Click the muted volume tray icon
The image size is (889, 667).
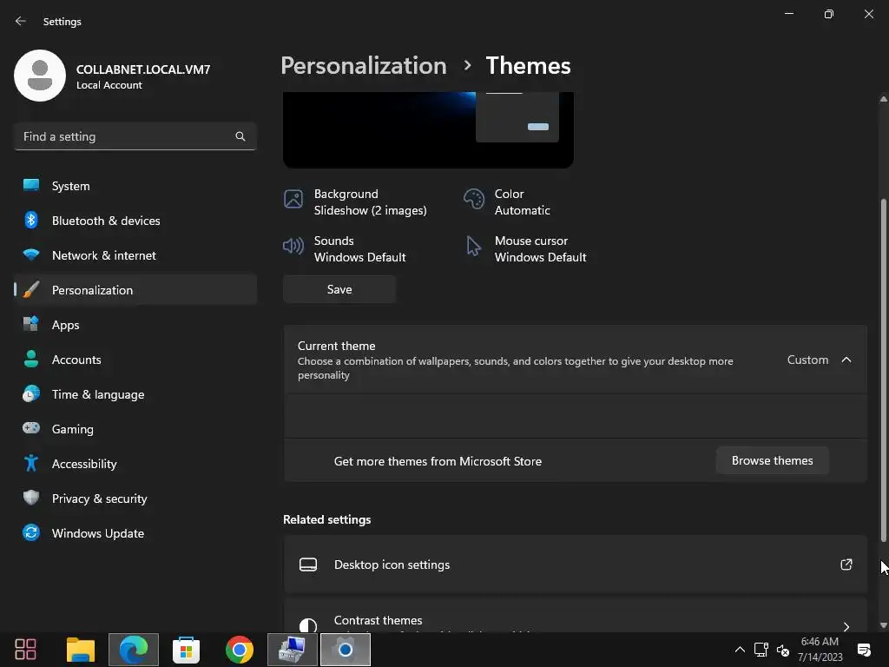783,650
